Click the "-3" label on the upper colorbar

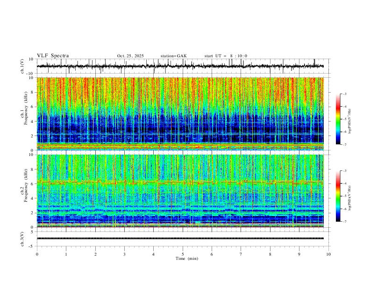point(345,94)
